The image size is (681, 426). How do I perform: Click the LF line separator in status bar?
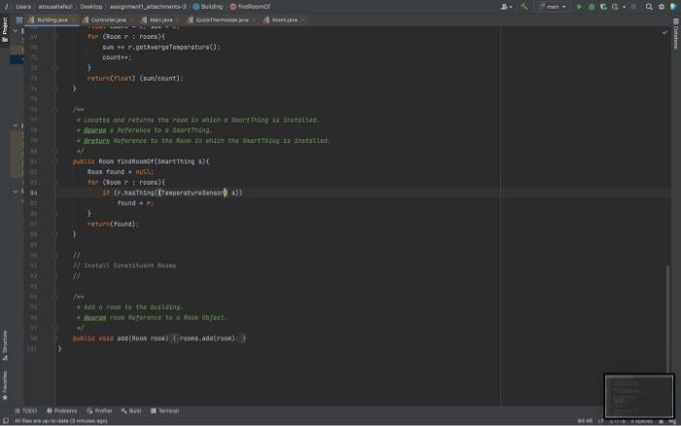point(601,421)
